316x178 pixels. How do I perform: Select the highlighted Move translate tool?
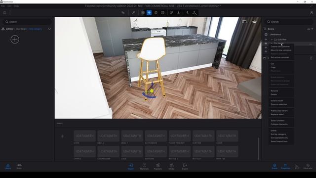[x=149, y=13]
